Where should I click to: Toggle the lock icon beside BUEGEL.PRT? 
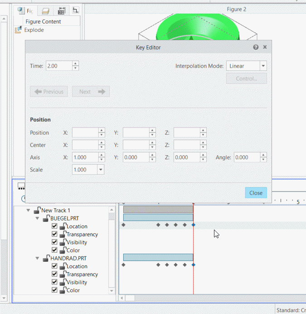coord(46,218)
